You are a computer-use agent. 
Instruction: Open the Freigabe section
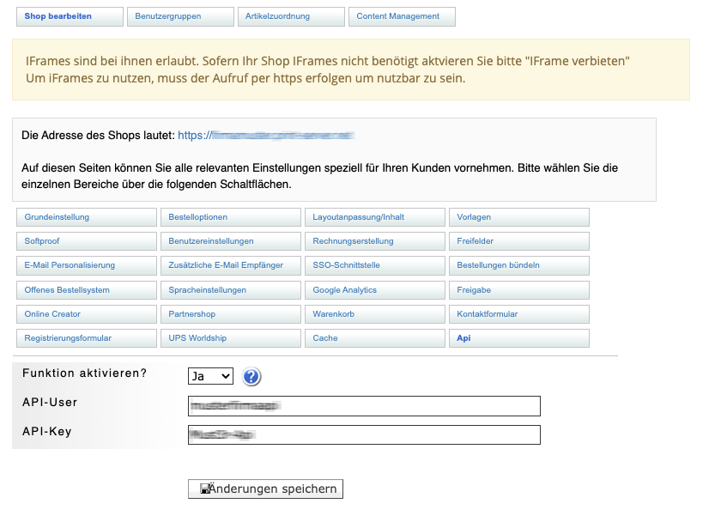[x=519, y=290]
